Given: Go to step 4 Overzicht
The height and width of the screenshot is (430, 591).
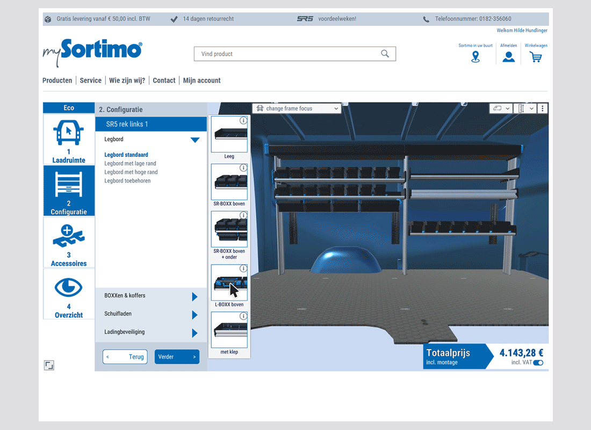Looking at the screenshot, I should [x=69, y=294].
